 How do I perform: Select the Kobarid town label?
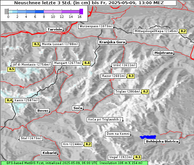49,153
